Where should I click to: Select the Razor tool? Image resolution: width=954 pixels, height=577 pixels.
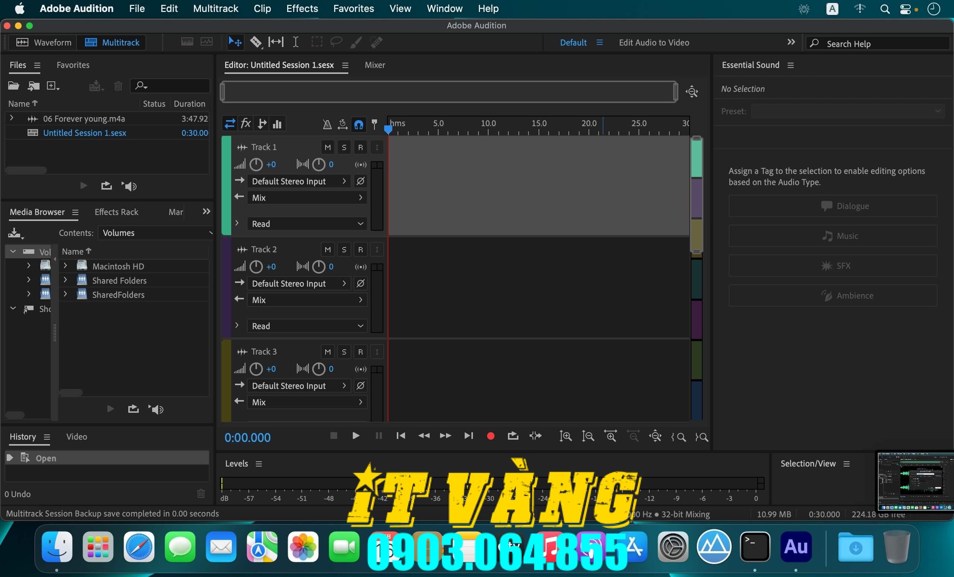tap(255, 42)
